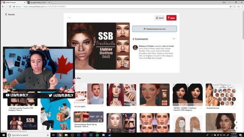This screenshot has height=137, width=244.
Task: Click the 'Full skin overlay Found in TSR' caption
Action: (21, 109)
